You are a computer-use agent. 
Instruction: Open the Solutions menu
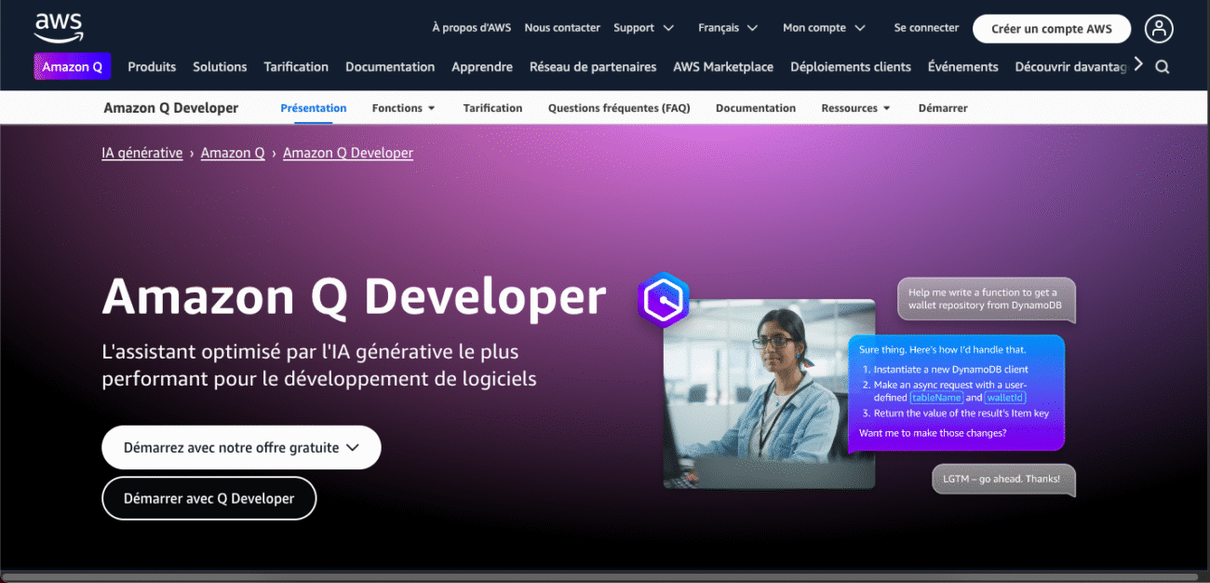[220, 67]
